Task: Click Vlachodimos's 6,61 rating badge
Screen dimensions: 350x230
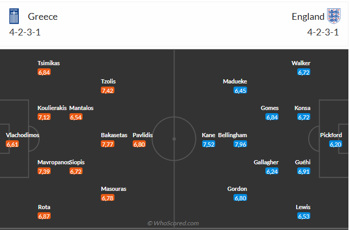Action: pyautogui.click(x=13, y=144)
